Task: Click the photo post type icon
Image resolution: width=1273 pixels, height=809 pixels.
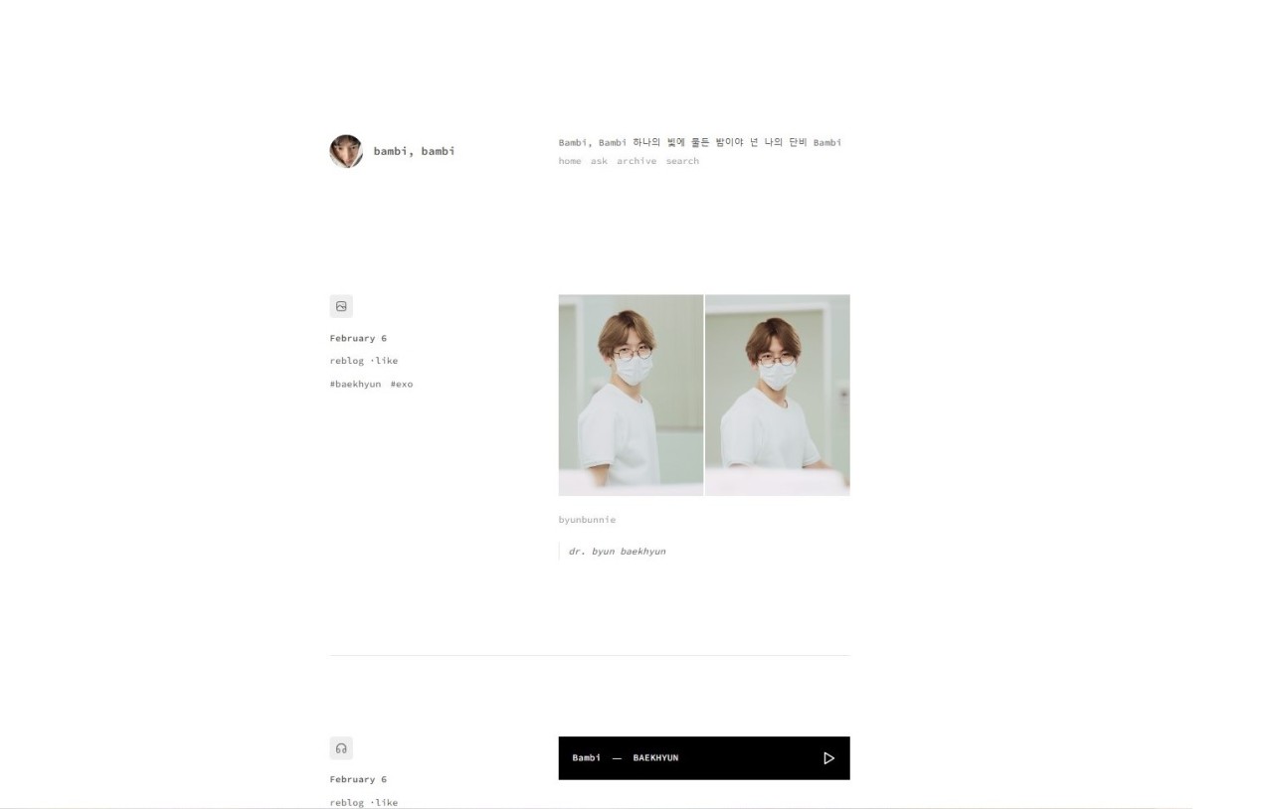Action: [341, 306]
